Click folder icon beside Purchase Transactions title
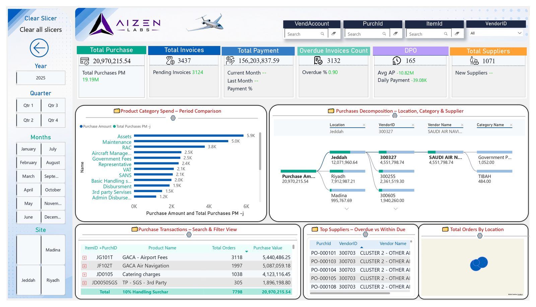 (135, 229)
